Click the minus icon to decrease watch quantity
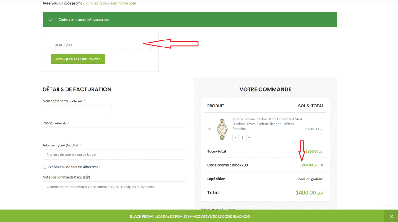The image size is (398, 222). point(235,137)
